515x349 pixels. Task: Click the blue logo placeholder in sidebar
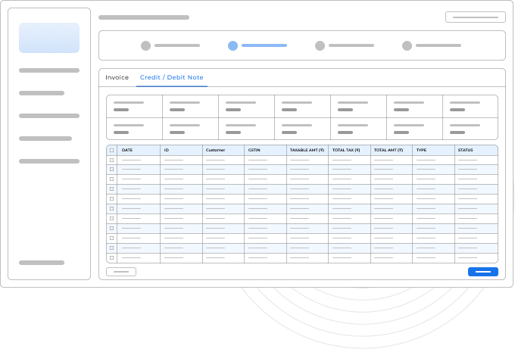pyautogui.click(x=49, y=38)
